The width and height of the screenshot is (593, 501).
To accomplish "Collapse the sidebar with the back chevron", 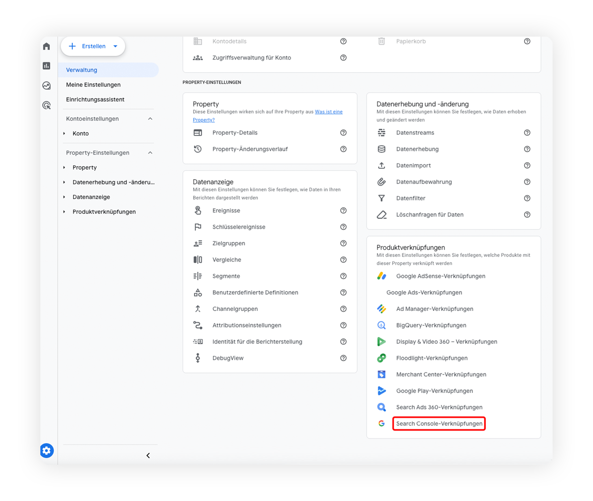I will tap(148, 455).
